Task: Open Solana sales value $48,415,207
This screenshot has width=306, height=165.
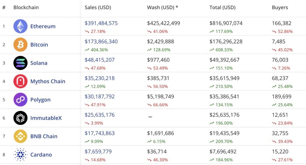Action: [100, 60]
